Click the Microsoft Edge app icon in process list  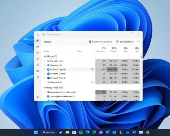point(48,69)
